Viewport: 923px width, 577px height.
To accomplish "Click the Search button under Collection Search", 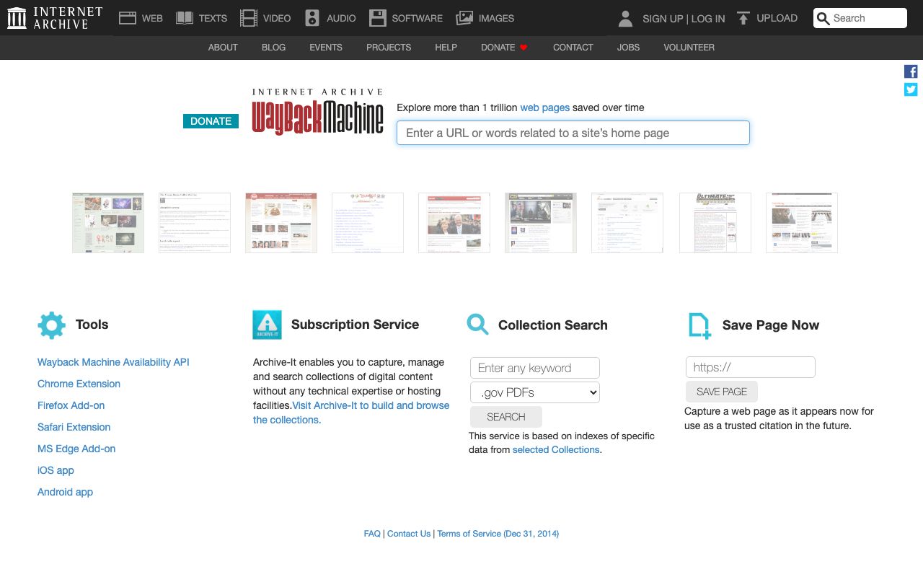I will pos(506,417).
